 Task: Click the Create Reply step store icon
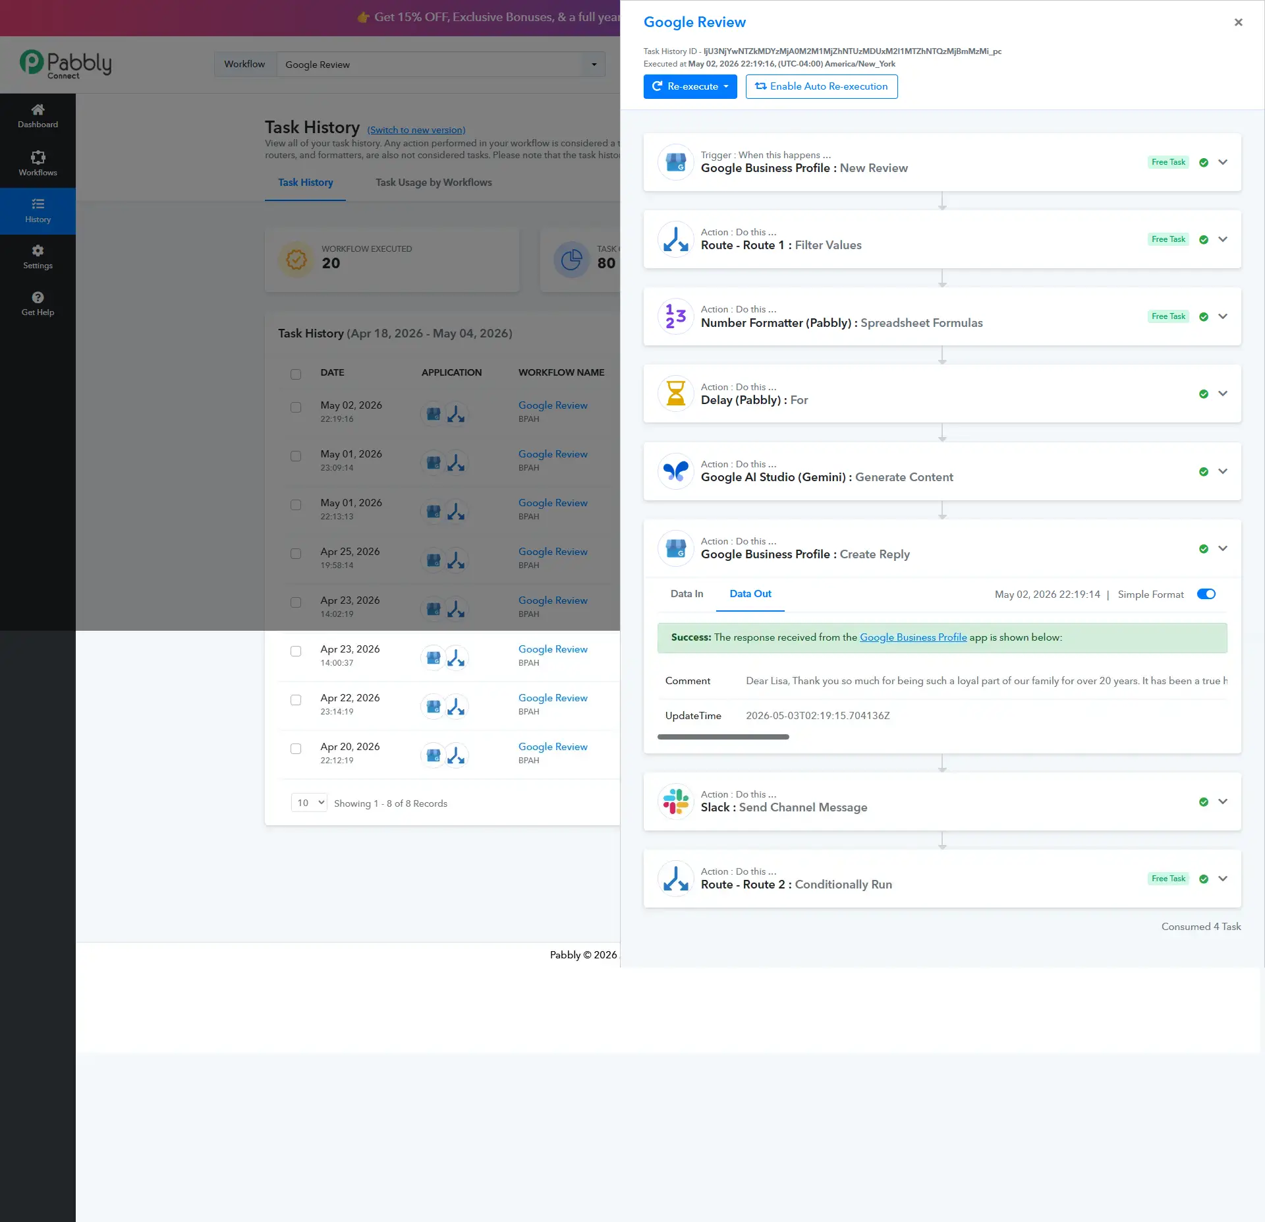pos(675,548)
